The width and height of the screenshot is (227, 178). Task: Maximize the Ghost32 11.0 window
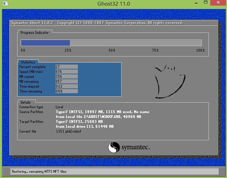pyautogui.click(x=206, y=2)
